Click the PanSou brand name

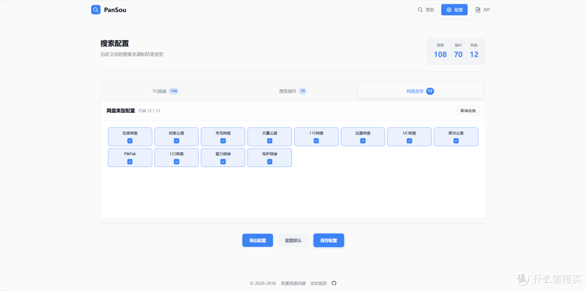pyautogui.click(x=115, y=10)
